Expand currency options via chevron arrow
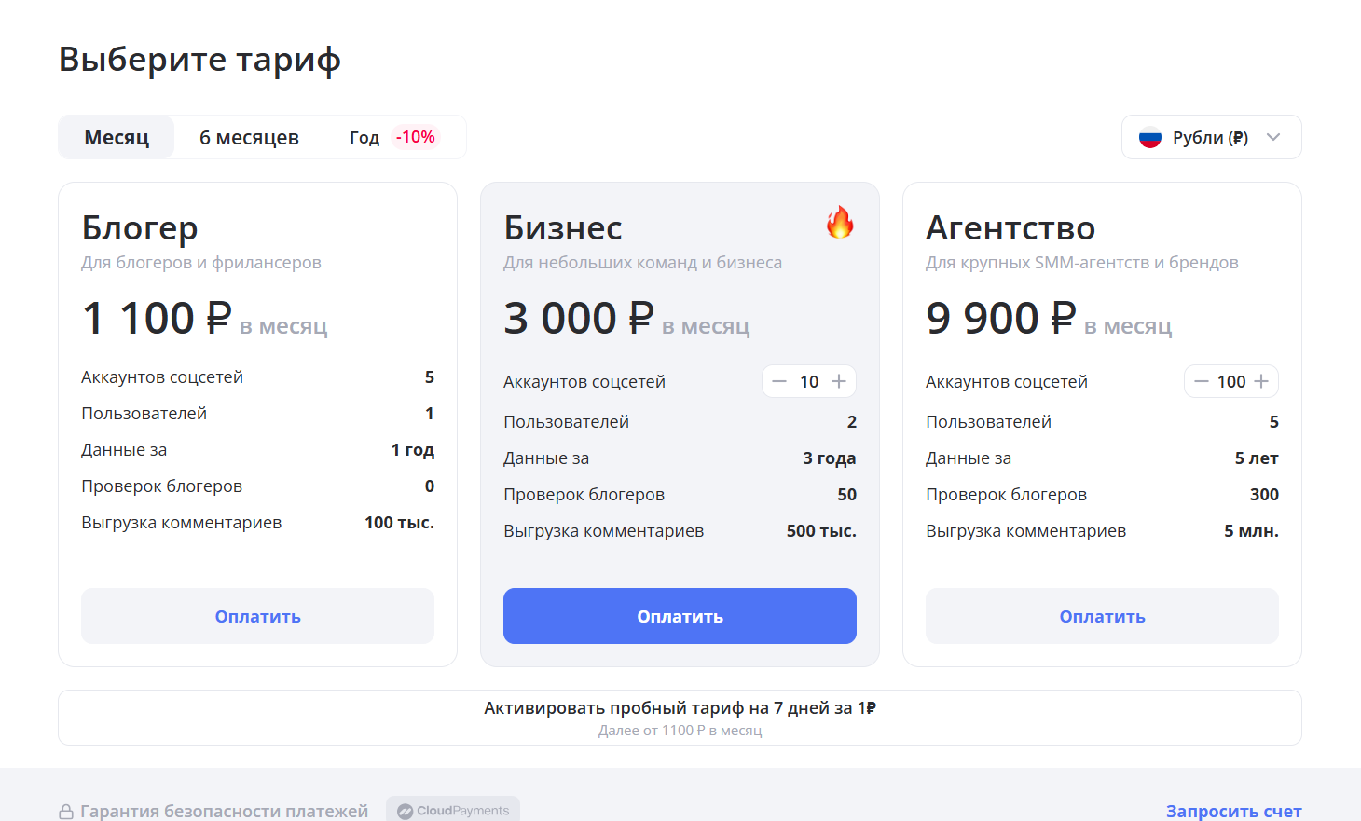The image size is (1361, 821). click(x=1272, y=137)
